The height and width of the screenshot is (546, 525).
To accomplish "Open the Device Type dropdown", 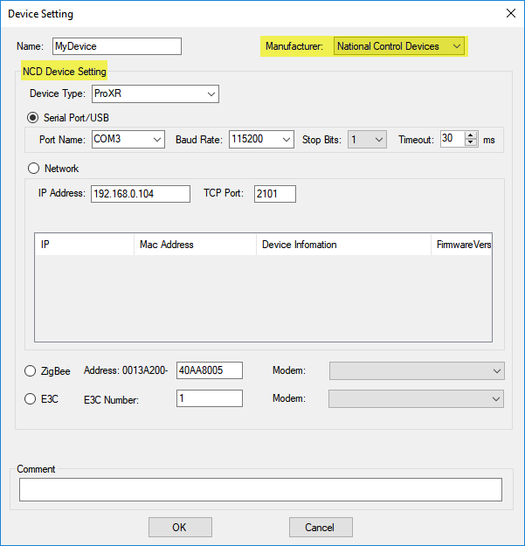I will (155, 94).
